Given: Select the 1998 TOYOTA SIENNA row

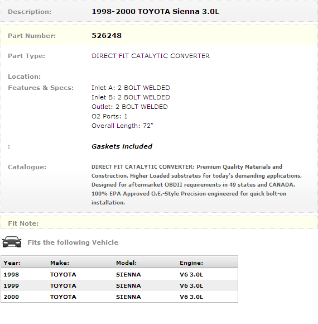Looking at the screenshot, I should click(x=119, y=274).
